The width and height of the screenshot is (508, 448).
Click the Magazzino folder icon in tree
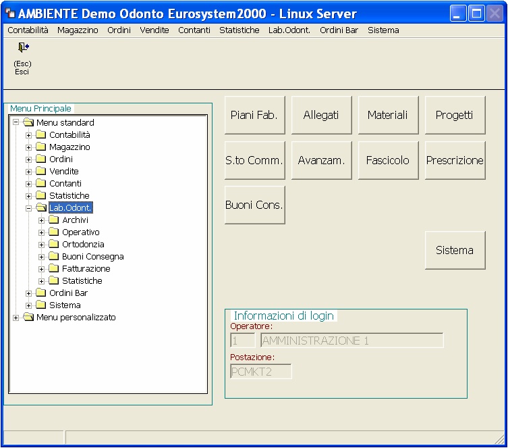tap(41, 147)
